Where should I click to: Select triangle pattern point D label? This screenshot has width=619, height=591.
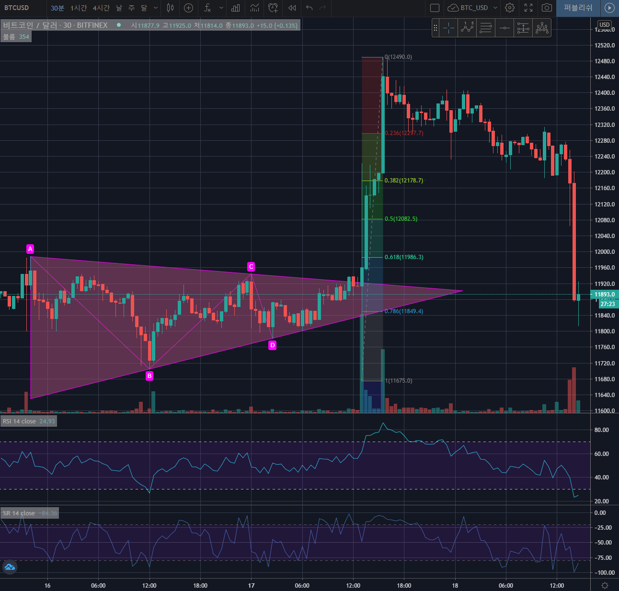coord(272,345)
